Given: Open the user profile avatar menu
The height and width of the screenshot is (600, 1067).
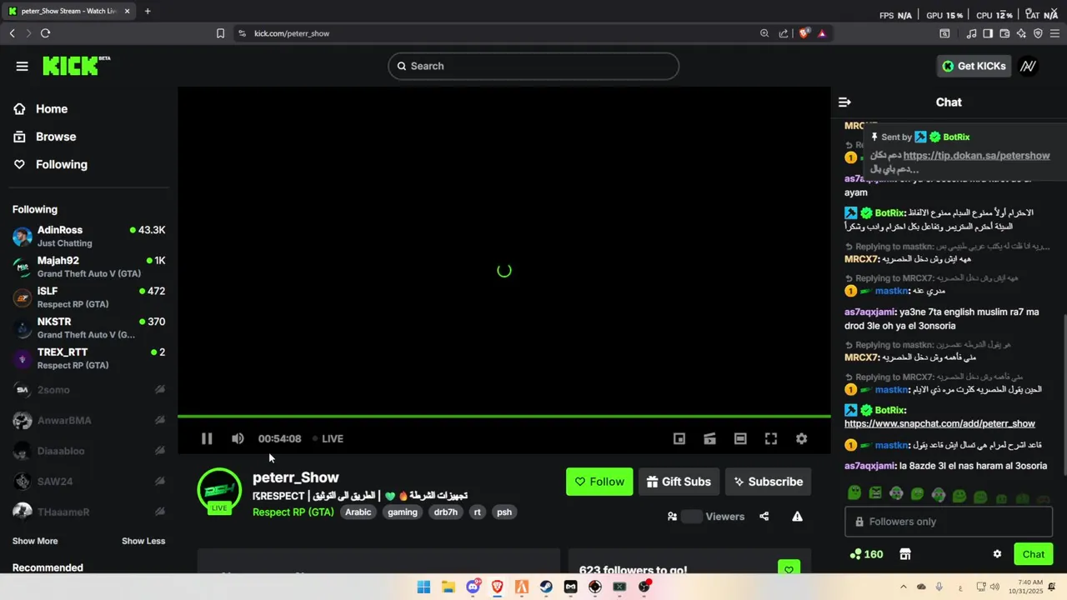Looking at the screenshot, I should pos(1029,66).
